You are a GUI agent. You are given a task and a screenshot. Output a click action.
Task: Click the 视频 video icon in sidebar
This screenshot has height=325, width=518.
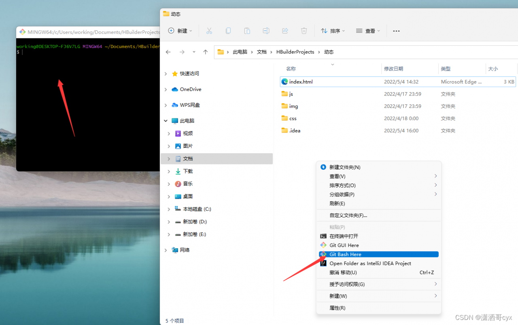[178, 133]
